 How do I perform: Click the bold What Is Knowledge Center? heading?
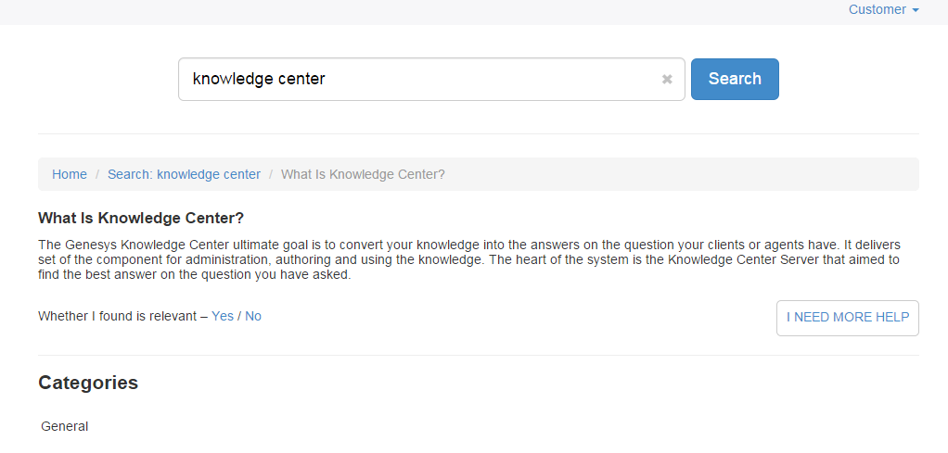[x=141, y=219]
